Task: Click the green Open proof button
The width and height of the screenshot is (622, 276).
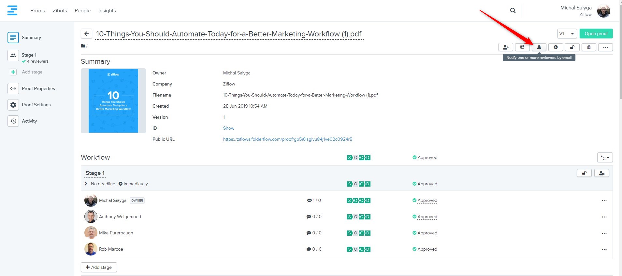Action: tap(596, 33)
